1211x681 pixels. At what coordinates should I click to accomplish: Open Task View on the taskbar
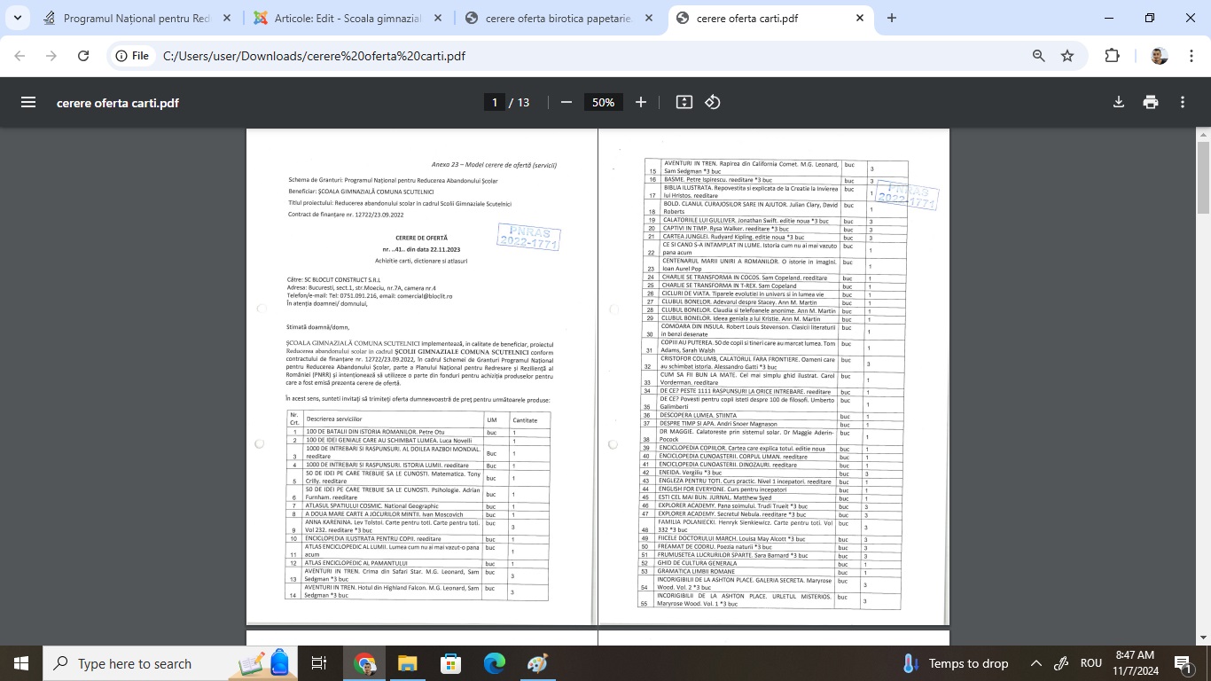[x=319, y=663]
